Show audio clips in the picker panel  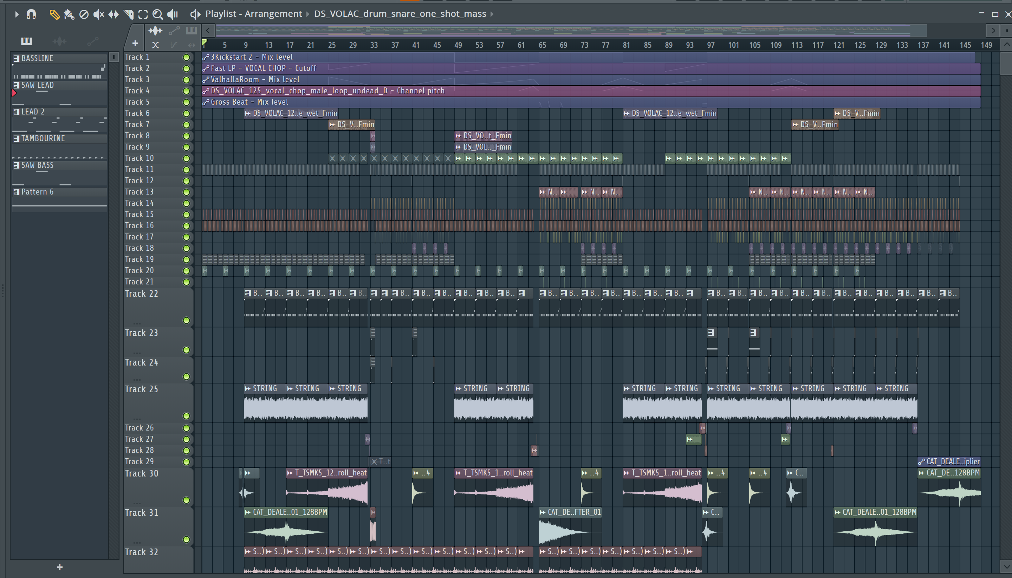(x=60, y=41)
